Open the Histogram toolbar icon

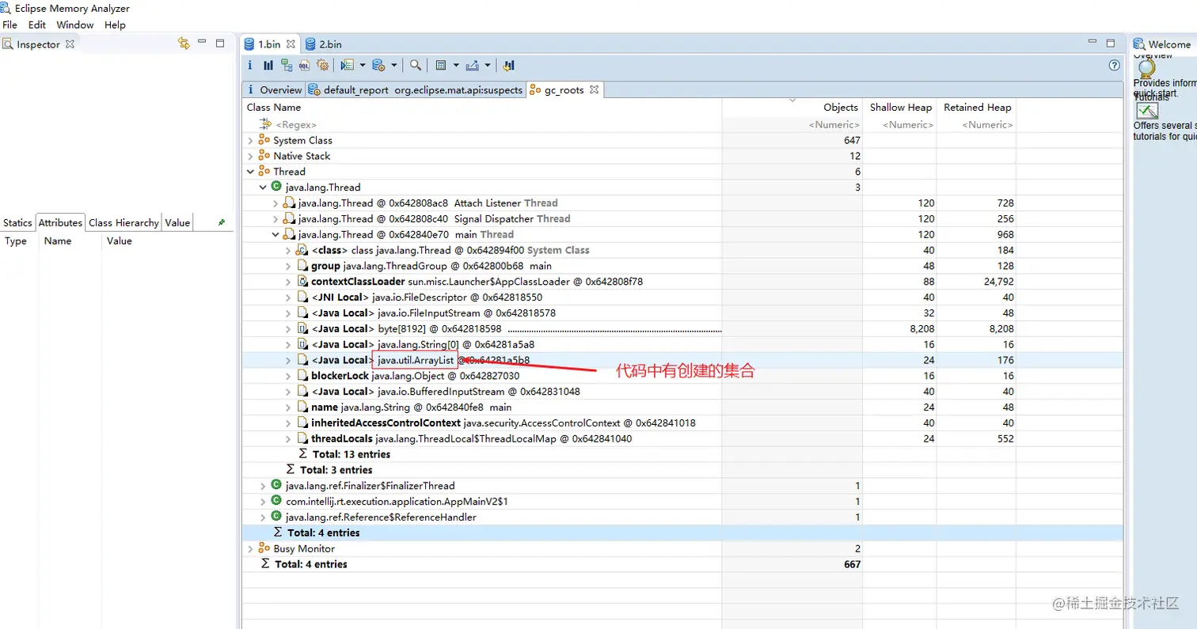pos(268,66)
